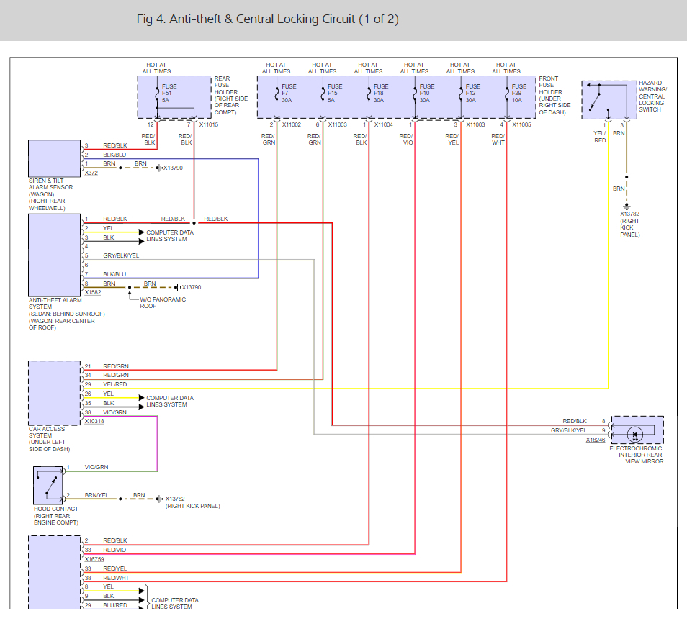Click BLK/BLU wire label at anti-theft pin 7
The image size is (687, 621).
coord(114,274)
